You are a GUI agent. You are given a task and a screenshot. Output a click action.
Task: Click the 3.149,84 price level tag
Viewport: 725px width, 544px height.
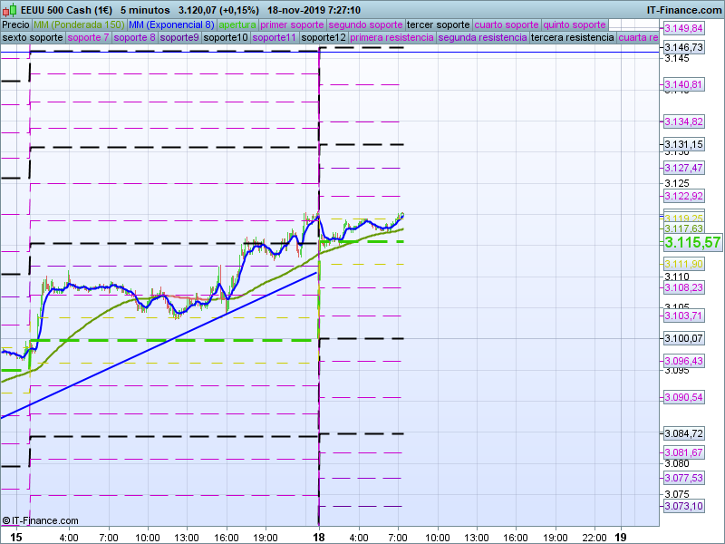click(683, 28)
